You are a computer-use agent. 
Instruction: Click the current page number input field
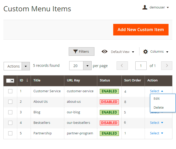click(x=141, y=66)
